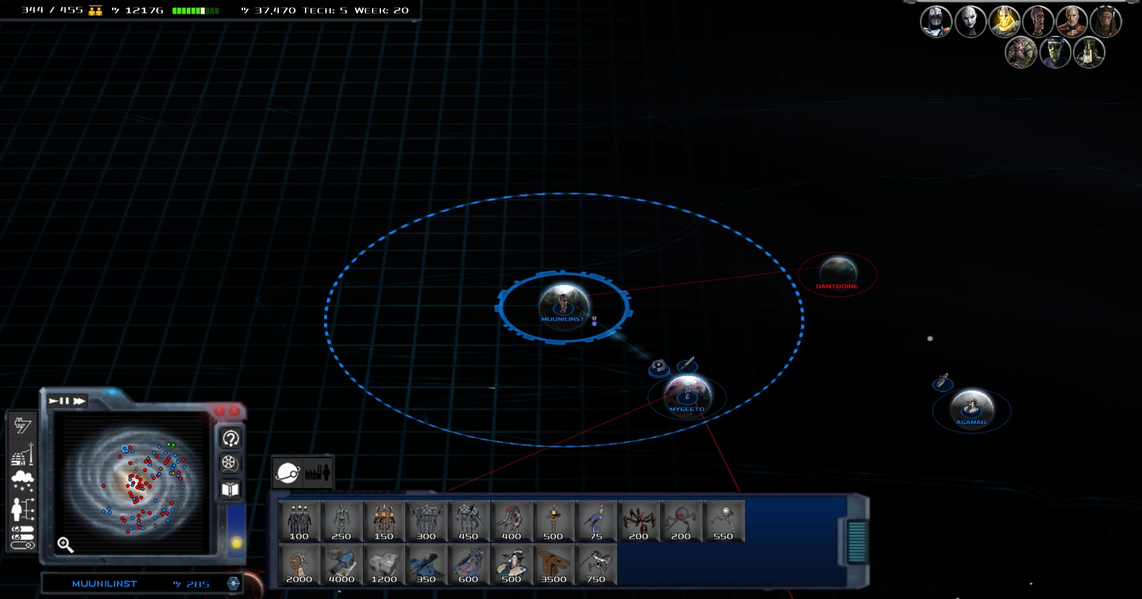Toggle the population tree filter icon
1142x599 pixels.
pyautogui.click(x=23, y=509)
